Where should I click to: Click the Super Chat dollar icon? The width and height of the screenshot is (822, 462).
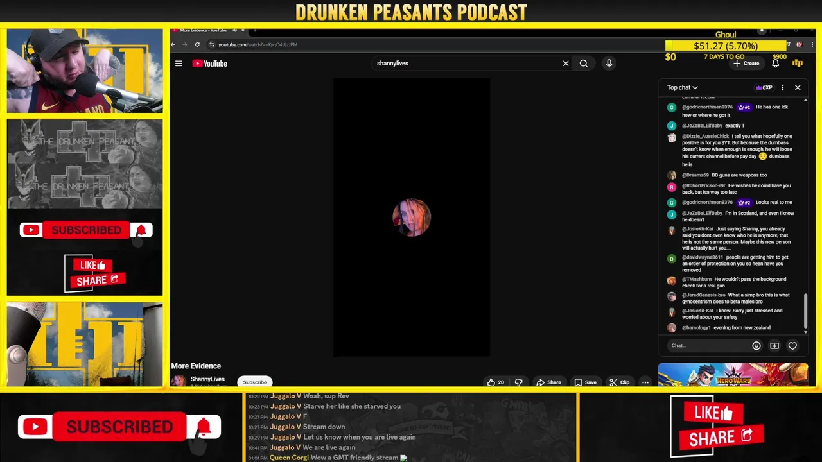click(x=774, y=346)
